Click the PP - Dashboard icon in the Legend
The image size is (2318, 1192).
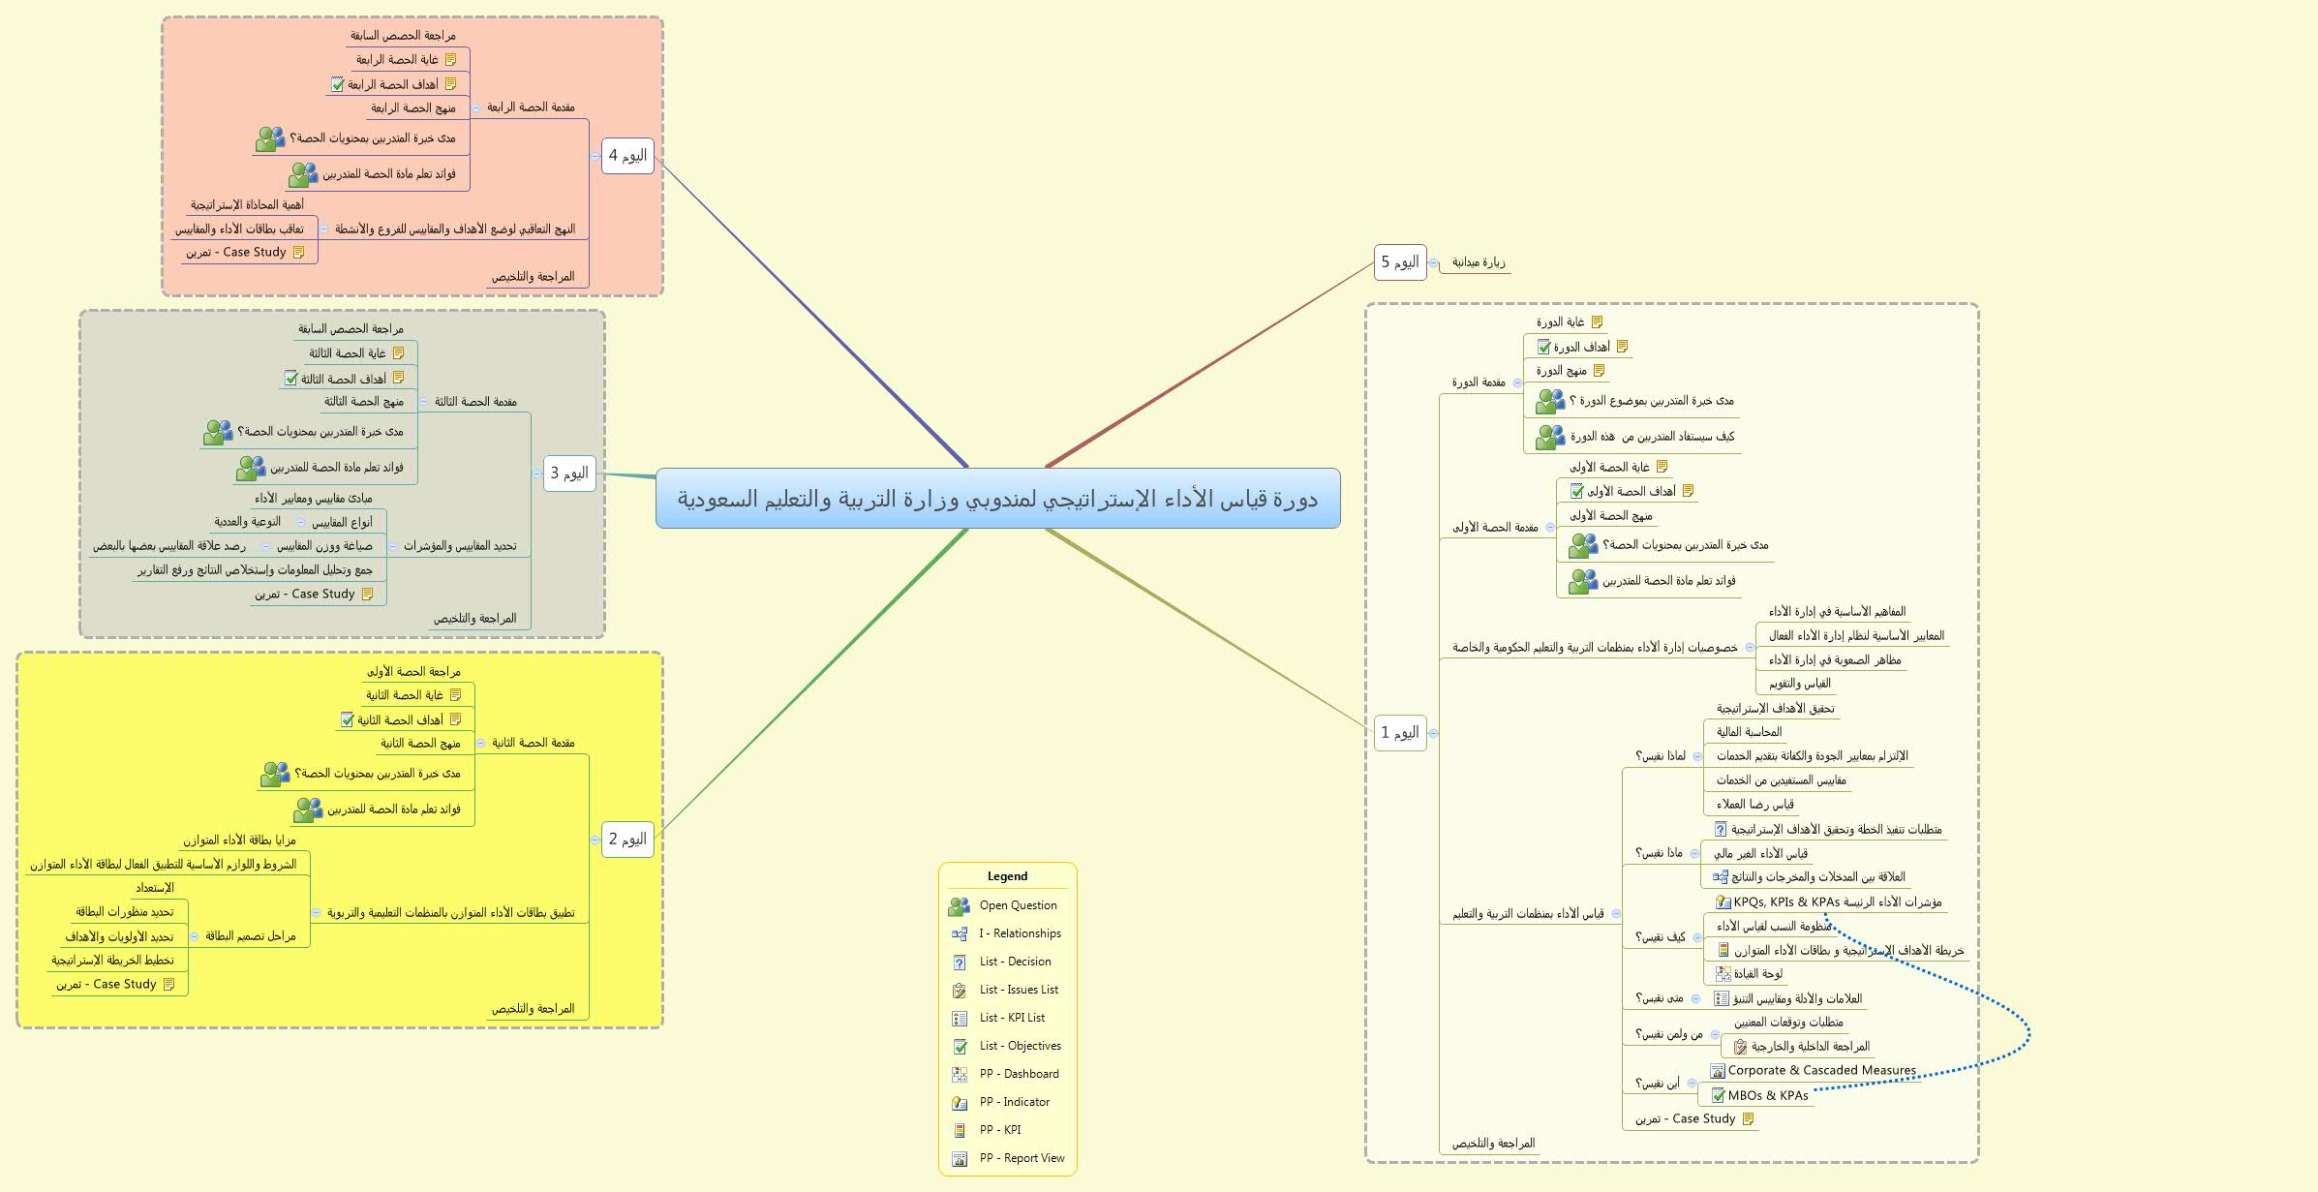[x=959, y=1073]
